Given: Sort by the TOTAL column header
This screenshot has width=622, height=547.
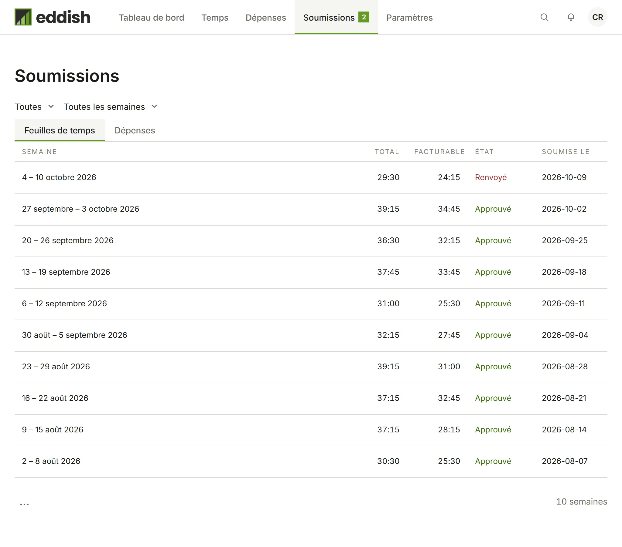Looking at the screenshot, I should [x=387, y=152].
